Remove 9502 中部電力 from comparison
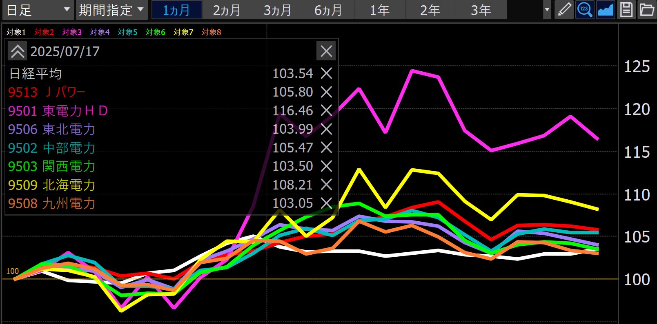This screenshot has height=324, width=657. click(326, 148)
